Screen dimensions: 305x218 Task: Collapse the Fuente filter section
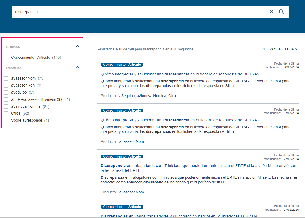77,46
